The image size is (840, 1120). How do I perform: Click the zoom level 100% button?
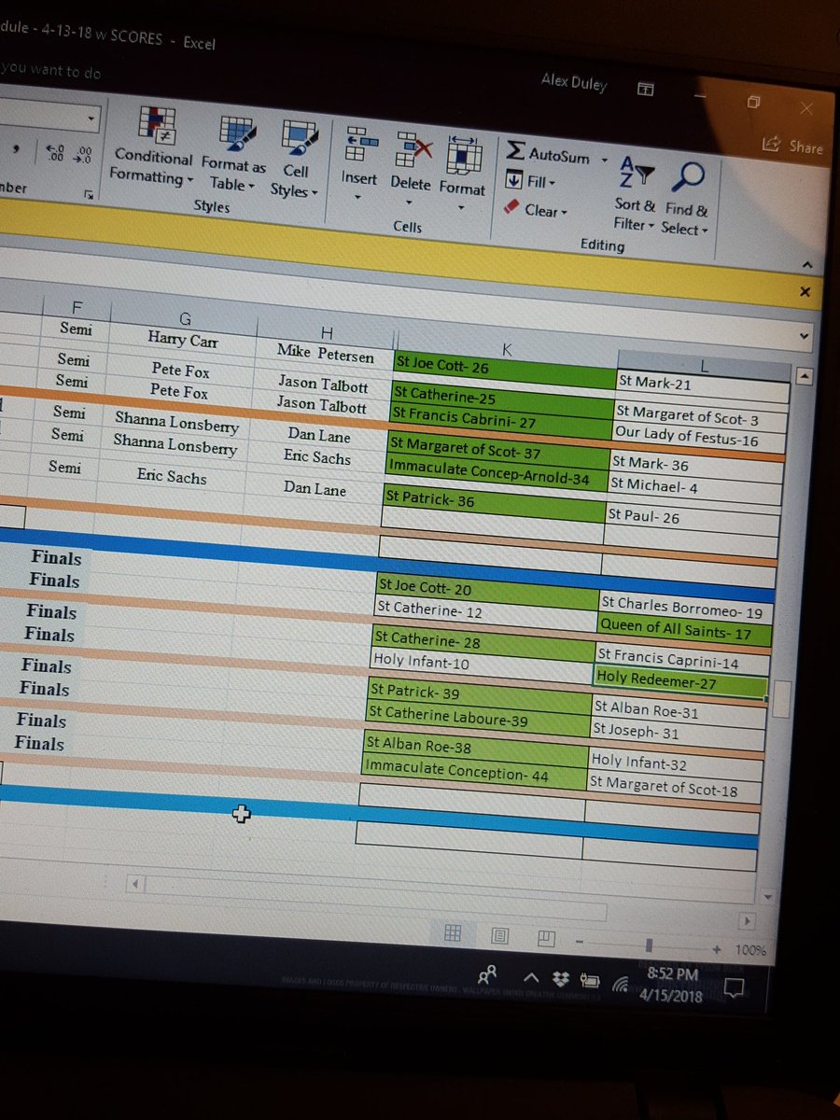coord(750,951)
